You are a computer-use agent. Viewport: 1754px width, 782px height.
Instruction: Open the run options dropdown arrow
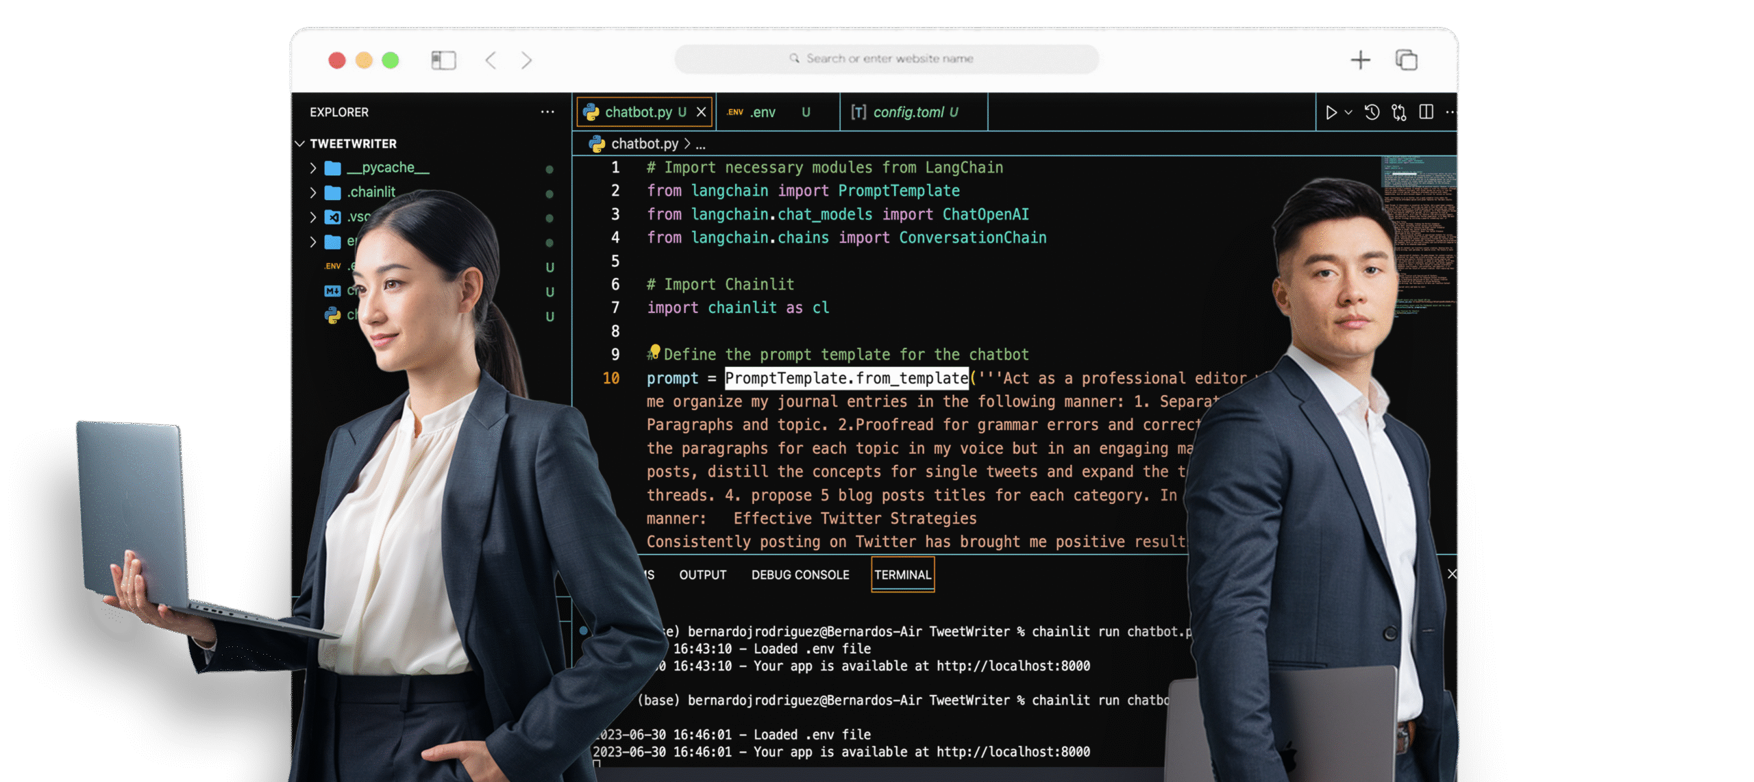click(x=1348, y=112)
